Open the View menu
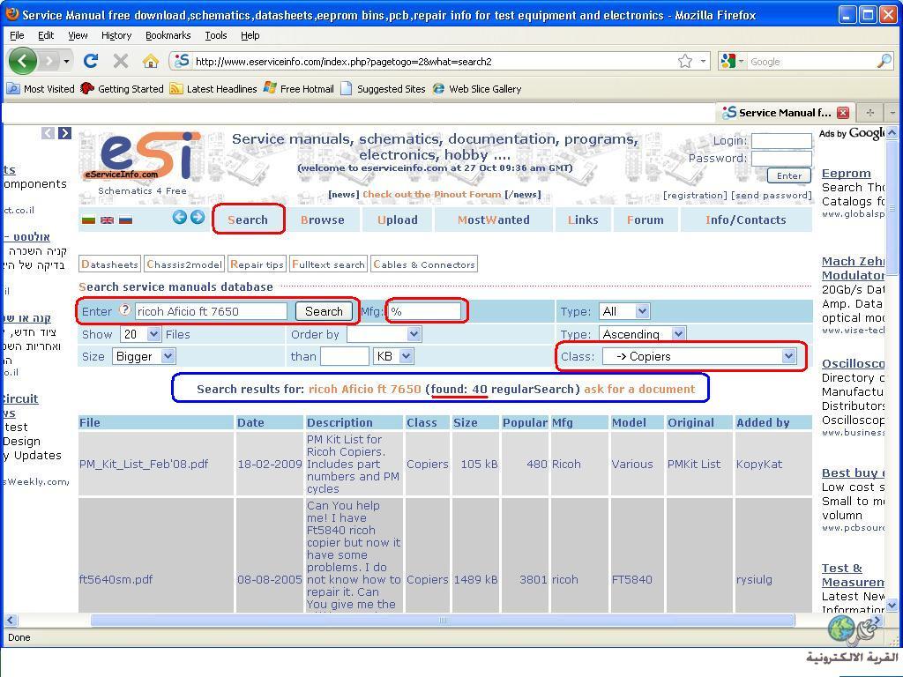This screenshot has height=677, width=903. tap(78, 35)
